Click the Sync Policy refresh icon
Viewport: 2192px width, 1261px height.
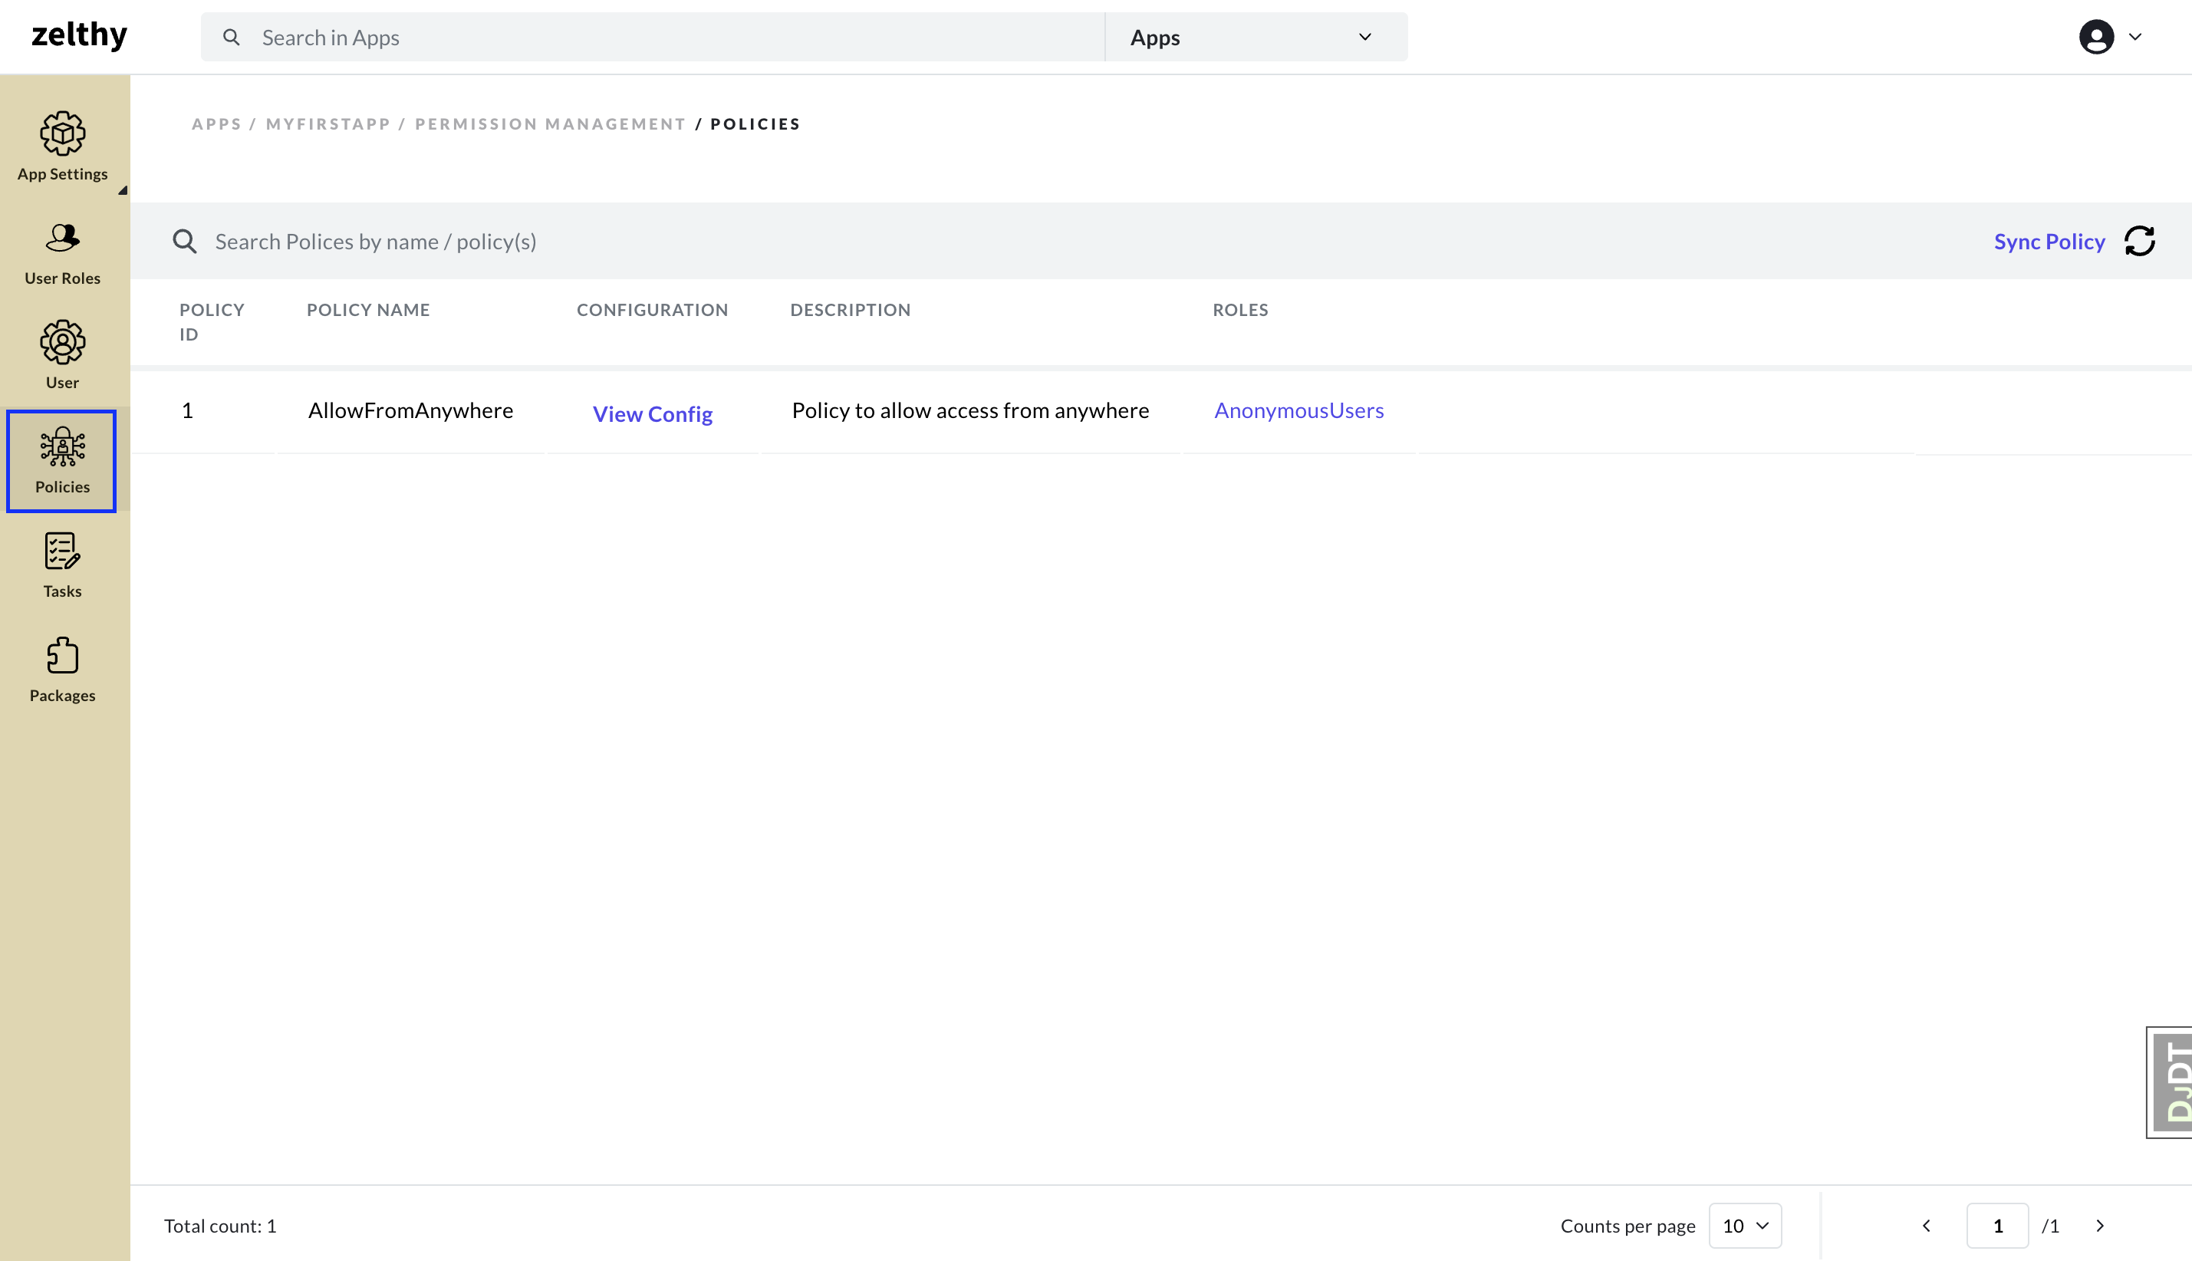point(2138,241)
